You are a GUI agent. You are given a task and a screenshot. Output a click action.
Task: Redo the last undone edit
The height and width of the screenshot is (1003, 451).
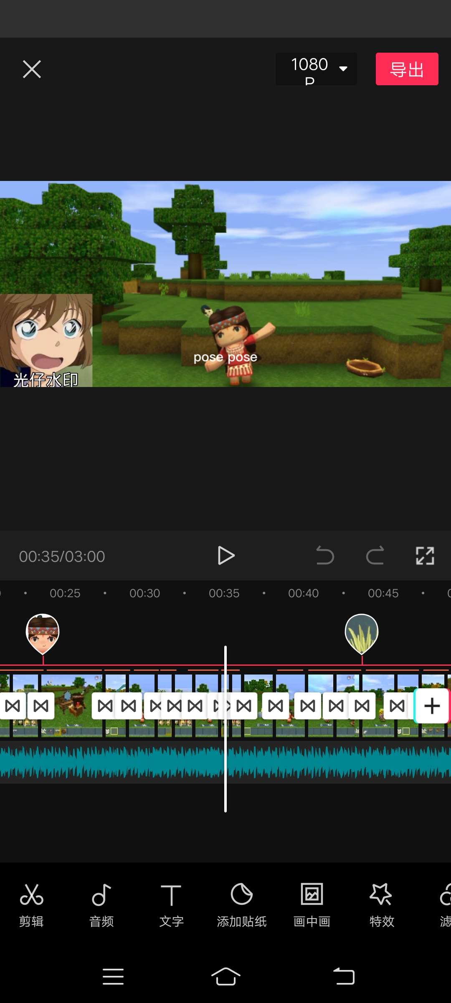click(x=375, y=556)
